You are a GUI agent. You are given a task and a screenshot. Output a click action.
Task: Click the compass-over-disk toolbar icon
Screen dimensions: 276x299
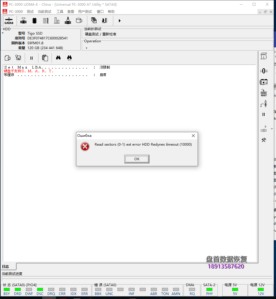(68, 21)
